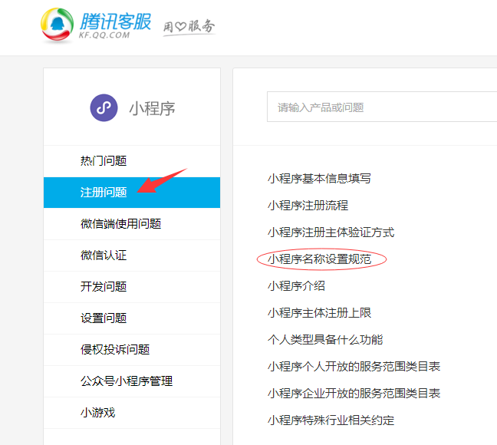The width and height of the screenshot is (497, 445).
Task: Open the 个人类型具备什么功能 article link
Action: click(325, 340)
